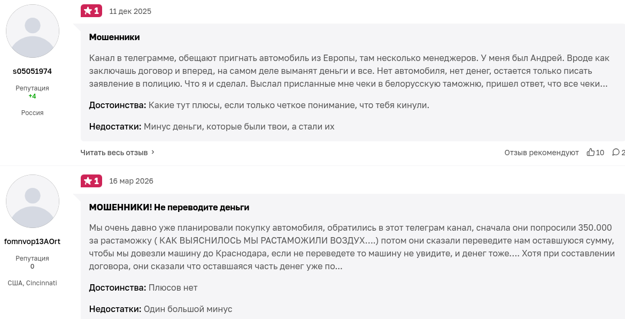
Task: Click the +4 reputation score
Action: (x=32, y=96)
